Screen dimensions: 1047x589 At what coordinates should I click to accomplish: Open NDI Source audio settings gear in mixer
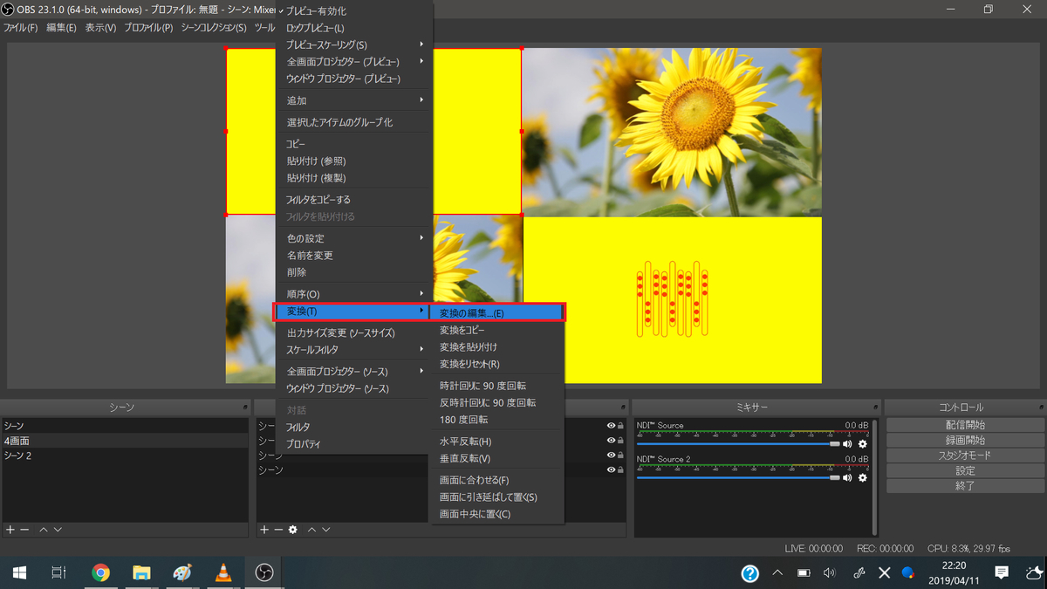[x=860, y=443]
